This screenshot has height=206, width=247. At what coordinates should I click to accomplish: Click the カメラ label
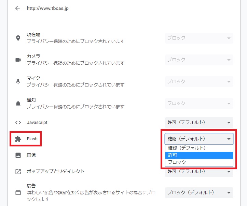click(33, 56)
